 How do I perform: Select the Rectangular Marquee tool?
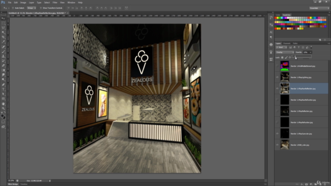[x=3, y=23]
